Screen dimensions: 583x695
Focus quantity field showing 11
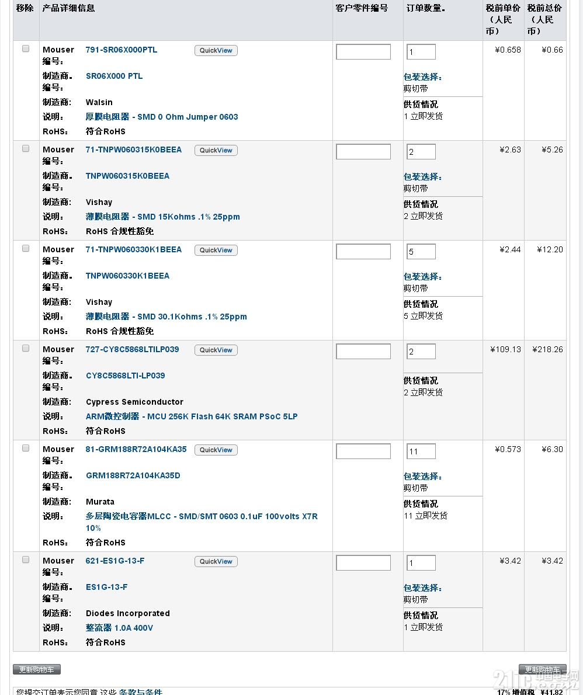tap(421, 451)
